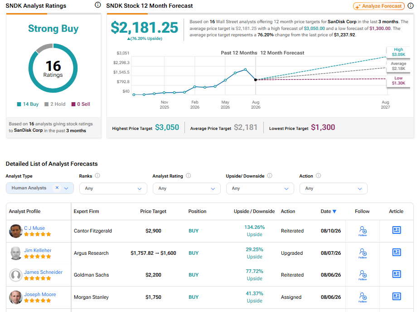The image size is (417, 312).
Task: Sort table by Date column
Action: tap(328, 211)
